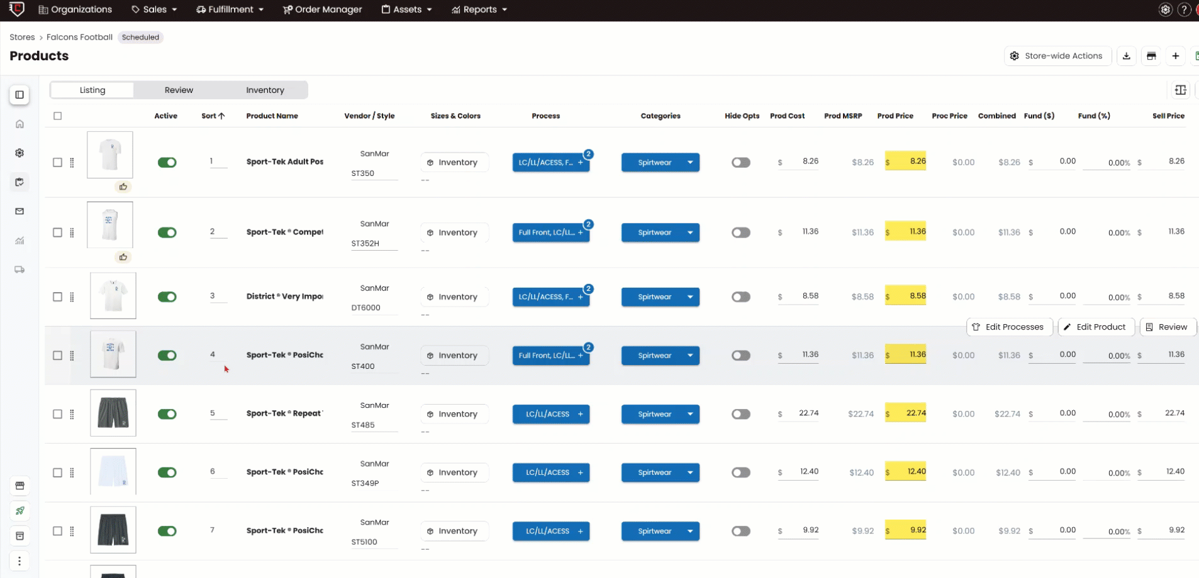The image size is (1199, 578).
Task: Click the Edit Processes button
Action: point(1008,327)
